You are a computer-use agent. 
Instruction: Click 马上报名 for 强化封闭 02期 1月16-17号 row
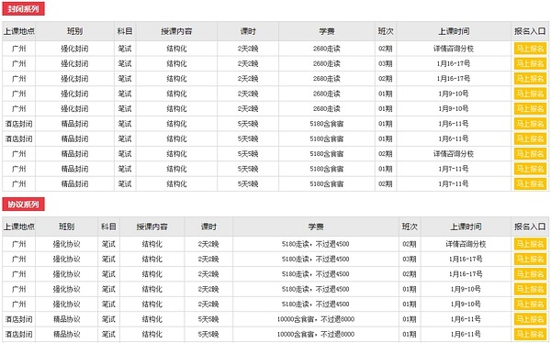click(x=530, y=79)
